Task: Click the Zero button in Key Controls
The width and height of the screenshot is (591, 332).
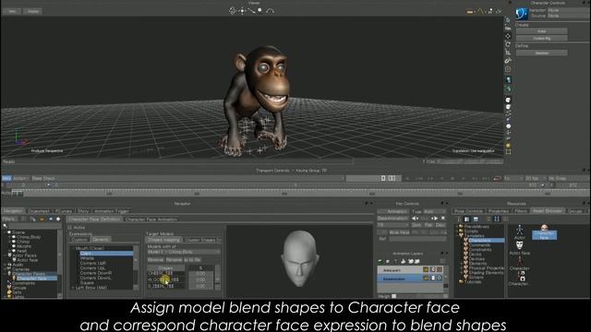Action: [416, 225]
